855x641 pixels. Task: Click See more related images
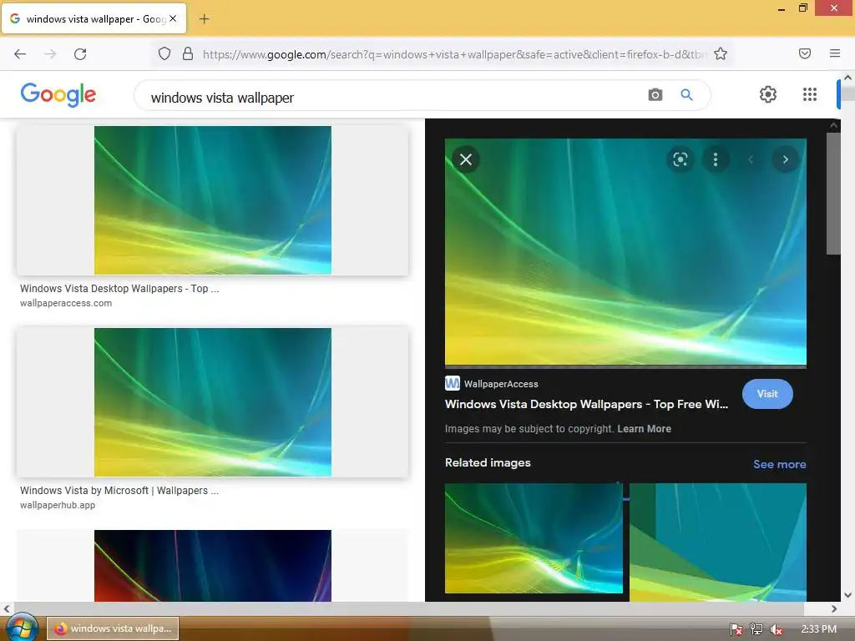(779, 464)
